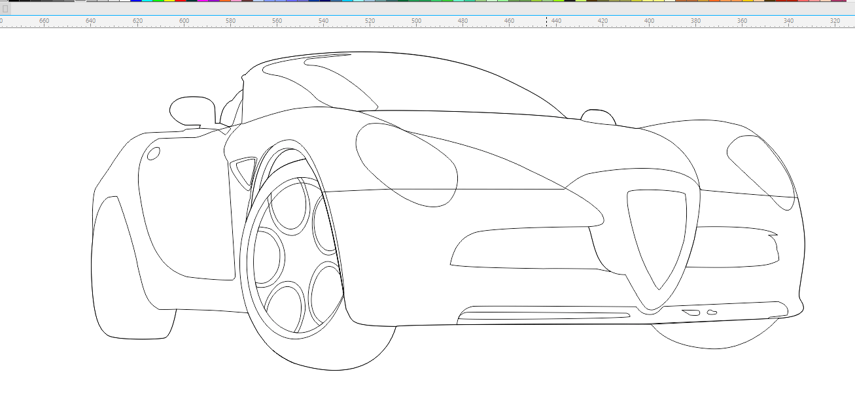This screenshot has height=404, width=855.
Task: Click the horizontal ruler at the 500 mark
Action: [417, 22]
